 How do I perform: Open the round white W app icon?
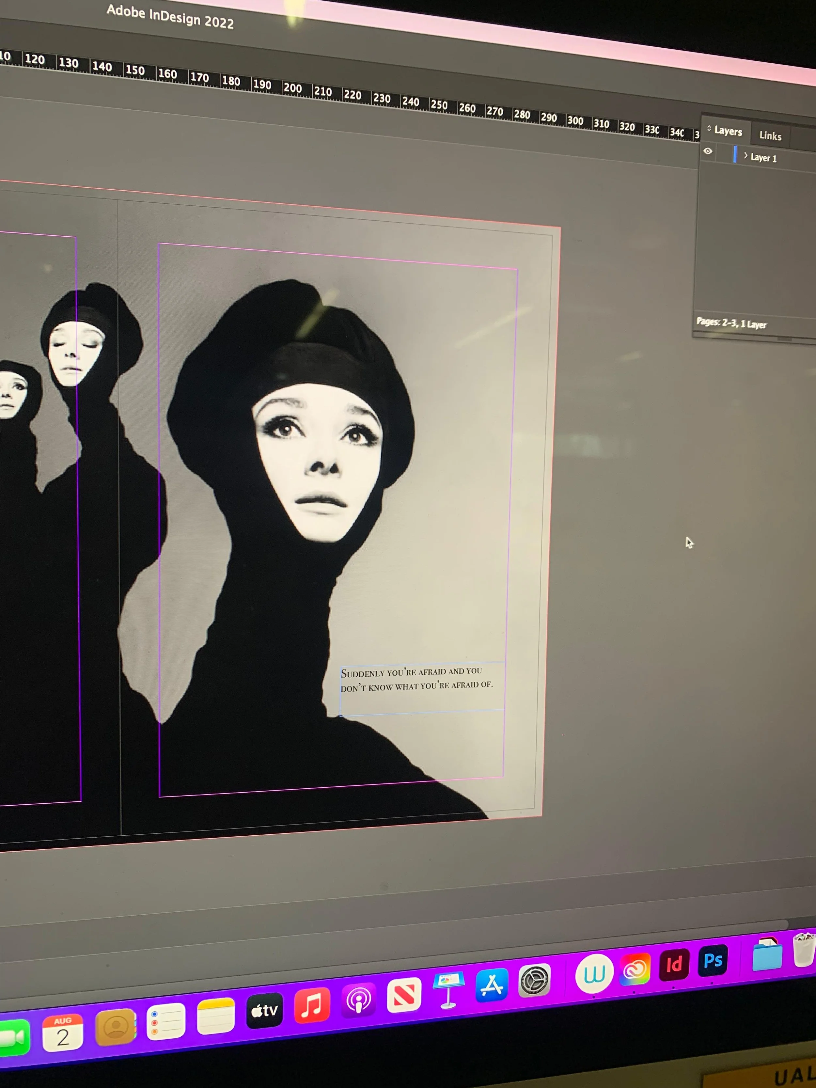pos(594,973)
